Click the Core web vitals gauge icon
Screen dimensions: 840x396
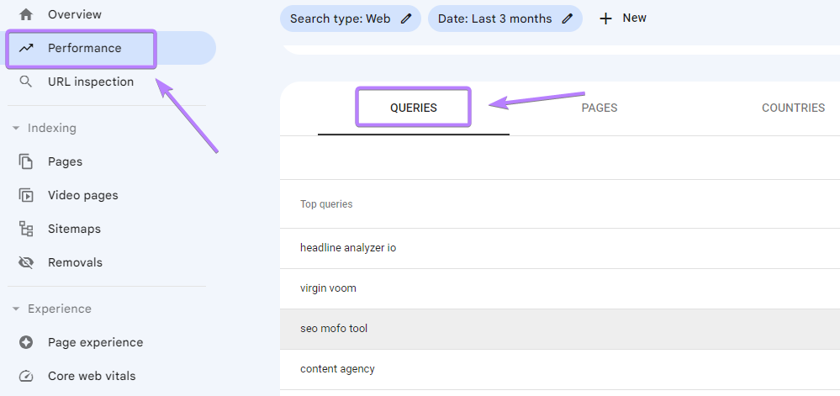click(26, 376)
